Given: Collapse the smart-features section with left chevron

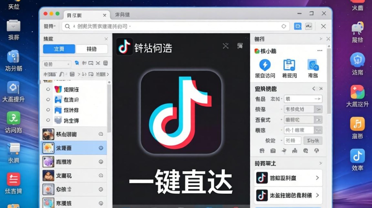Looking at the screenshot, I should point(313,89).
